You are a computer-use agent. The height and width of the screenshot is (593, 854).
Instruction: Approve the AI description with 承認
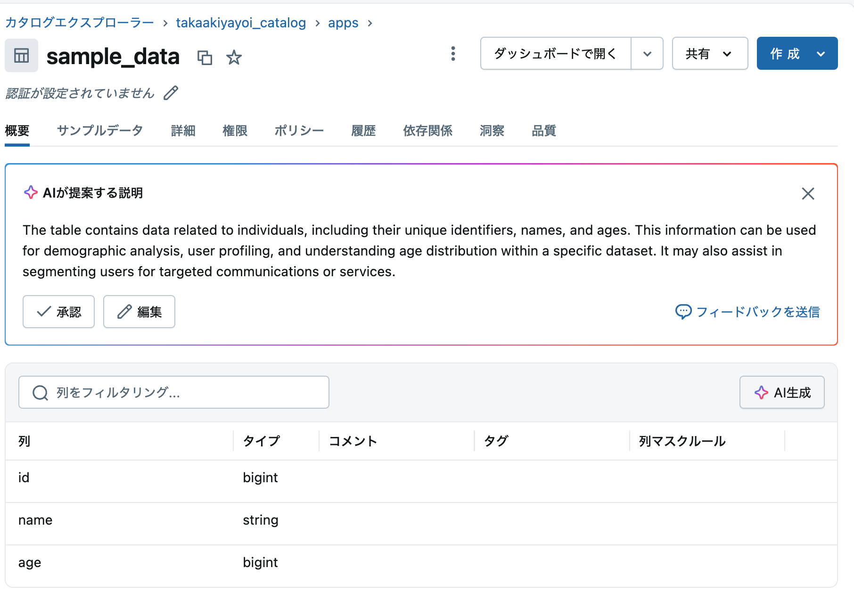(58, 312)
